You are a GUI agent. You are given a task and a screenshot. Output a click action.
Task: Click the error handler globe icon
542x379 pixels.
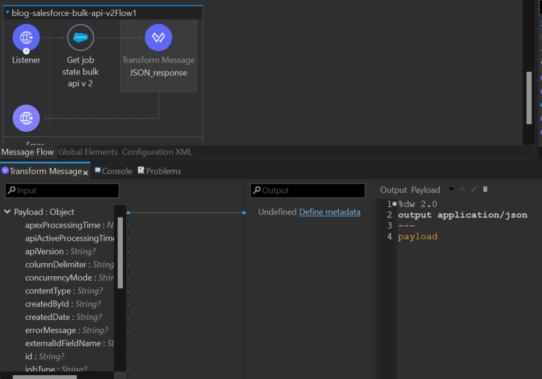(x=26, y=118)
